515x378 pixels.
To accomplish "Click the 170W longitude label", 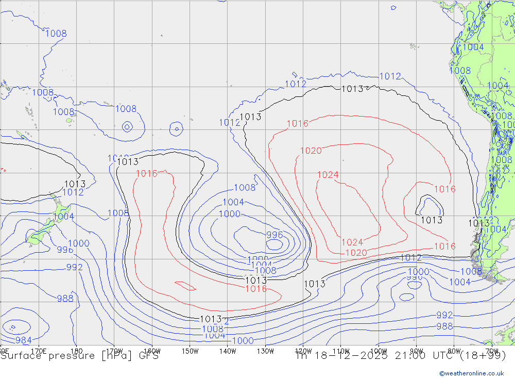I will [114, 351].
